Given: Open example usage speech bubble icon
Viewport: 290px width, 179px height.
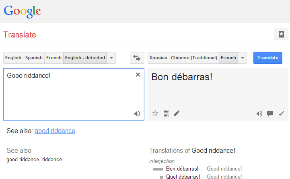Looking at the screenshot, I should 270,113.
